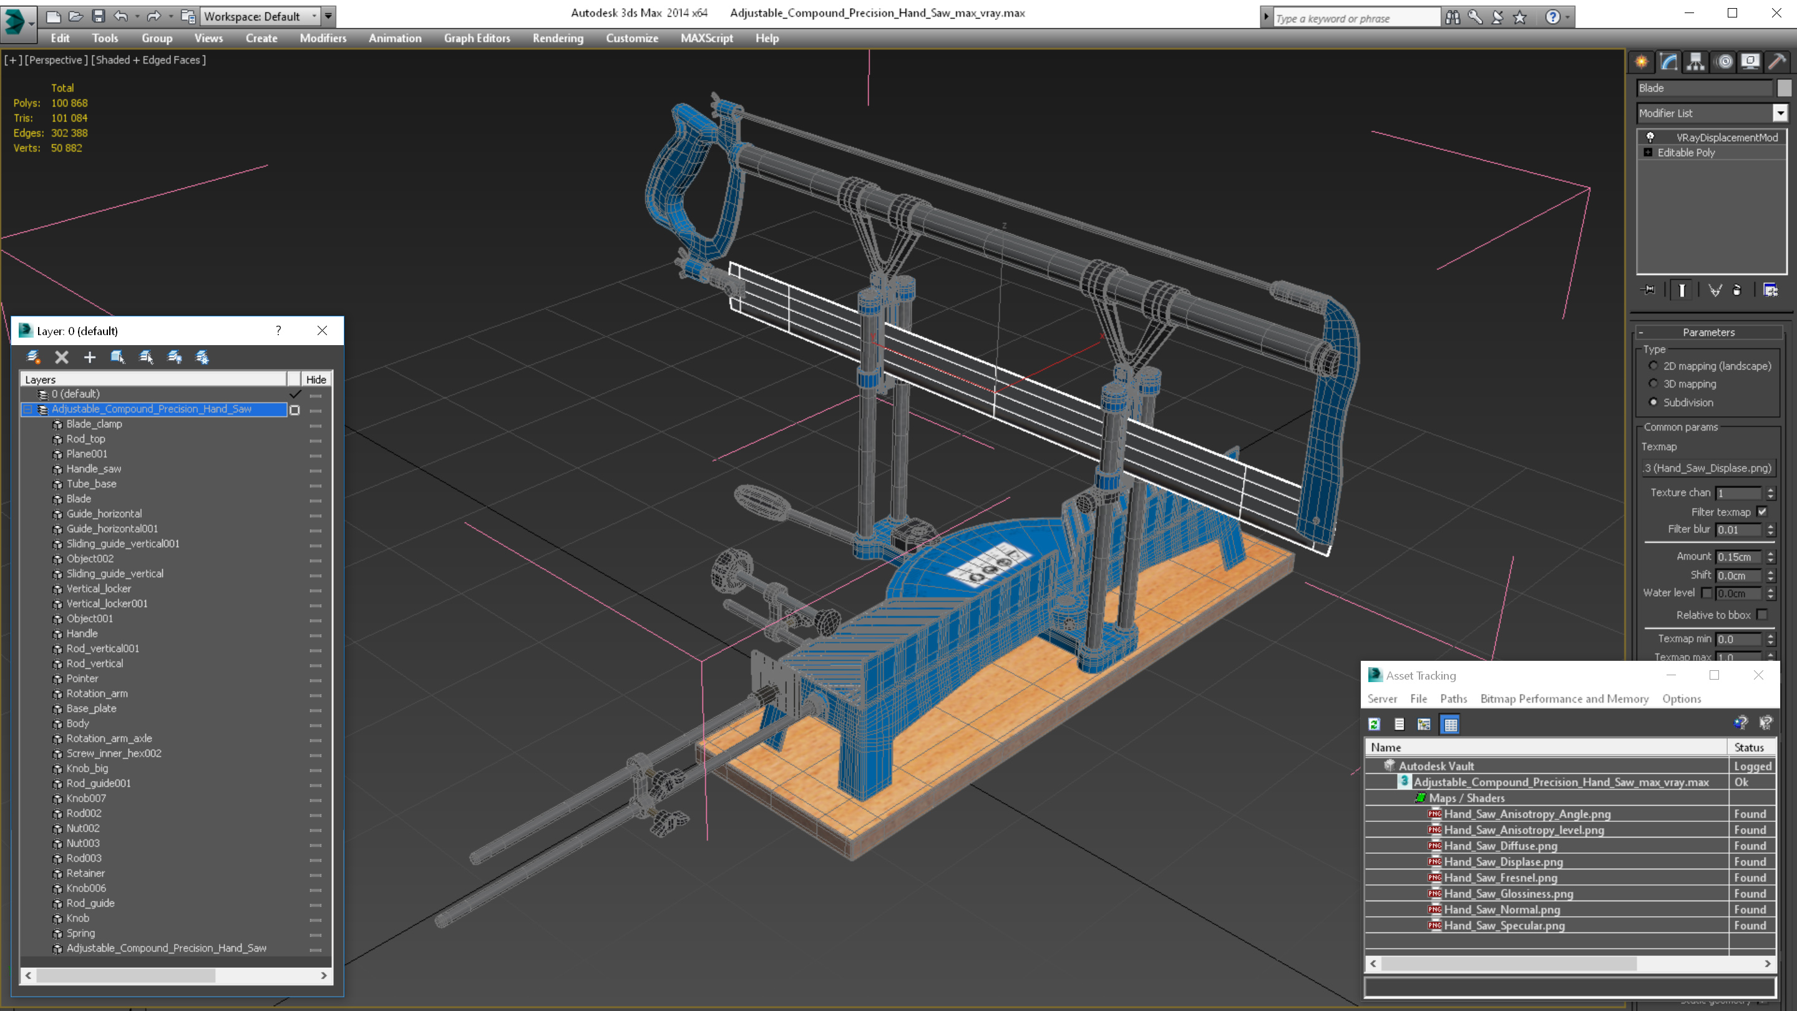Viewport: 1797px width, 1011px height.
Task: Click the [Perspective] viewport label
Action: click(57, 60)
